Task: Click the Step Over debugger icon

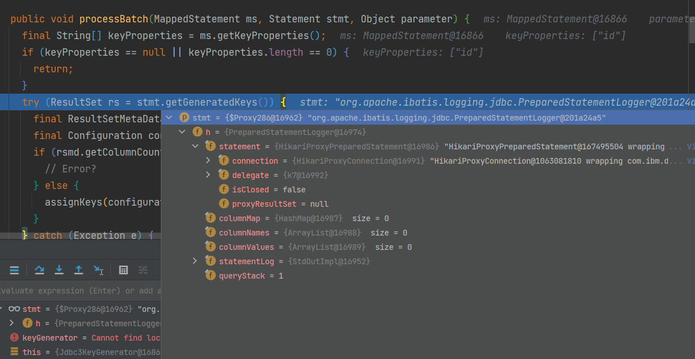Action: click(39, 270)
